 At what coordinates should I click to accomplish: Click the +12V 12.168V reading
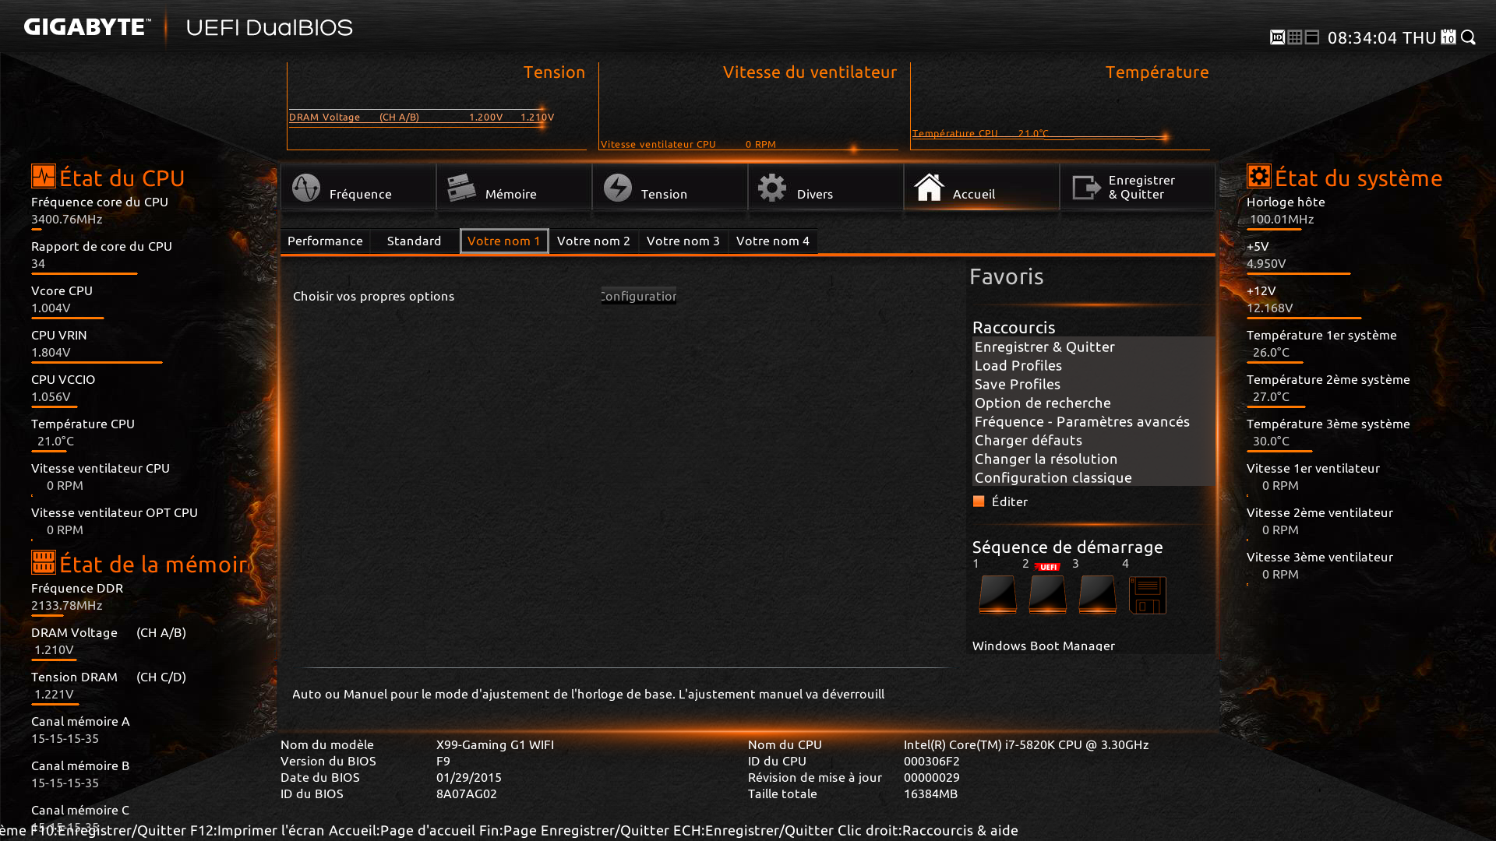click(x=1270, y=308)
